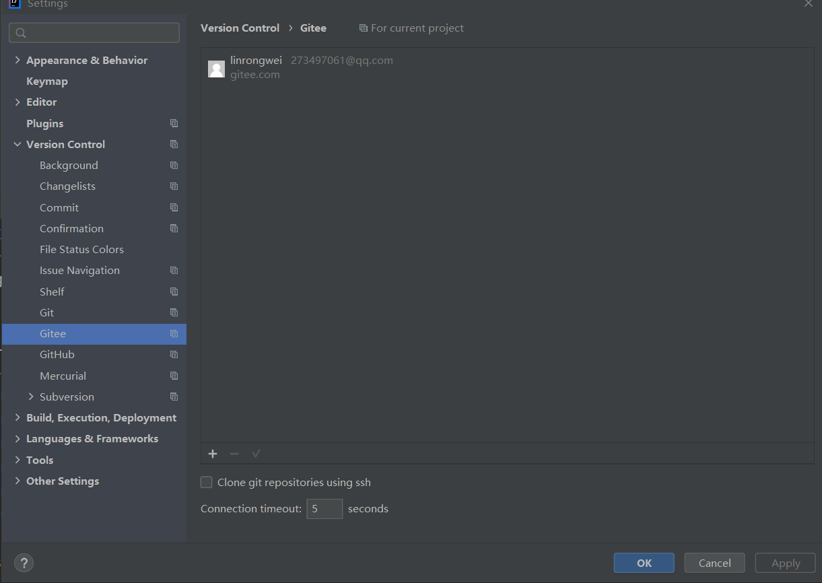
Task: Click project-level icon next to Version Control
Action: (174, 144)
